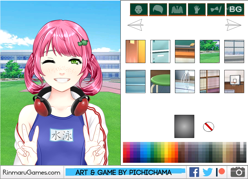Go to previous page with left paper airplane
The width and height of the screenshot is (248, 179).
coord(136,25)
